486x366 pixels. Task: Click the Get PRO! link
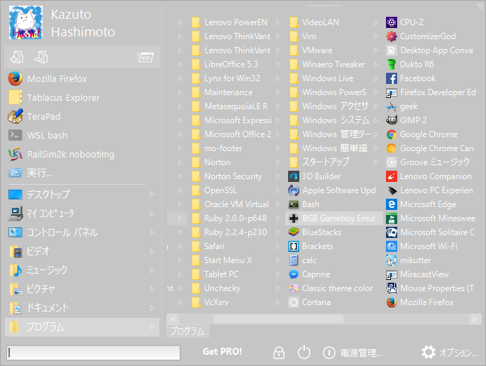[222, 351]
